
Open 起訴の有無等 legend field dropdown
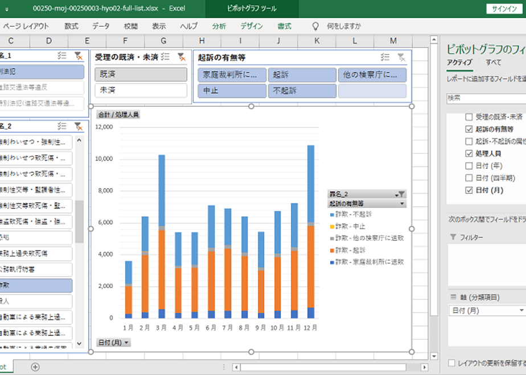click(x=402, y=203)
